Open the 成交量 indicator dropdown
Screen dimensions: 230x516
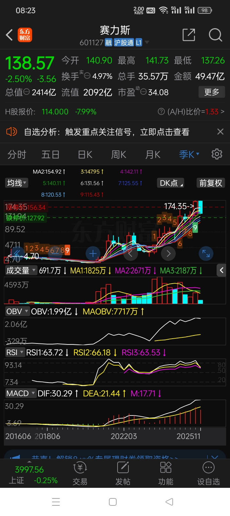coord(21,270)
